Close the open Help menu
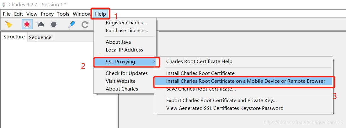This screenshot has height=128, width=346. pos(101,14)
